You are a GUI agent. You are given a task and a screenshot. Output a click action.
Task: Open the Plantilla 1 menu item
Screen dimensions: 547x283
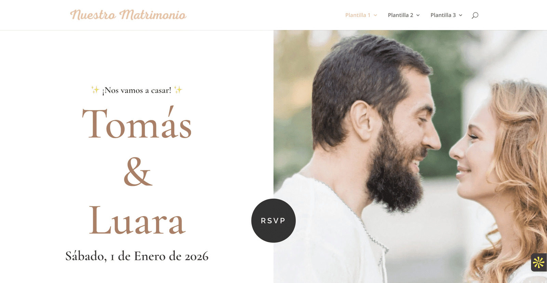pos(358,15)
